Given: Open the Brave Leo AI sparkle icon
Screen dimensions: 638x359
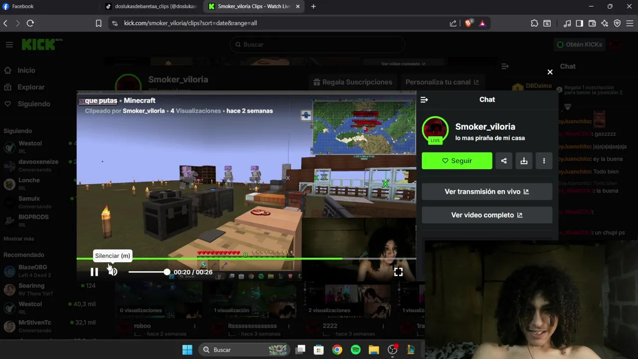Looking at the screenshot, I should click(x=605, y=23).
